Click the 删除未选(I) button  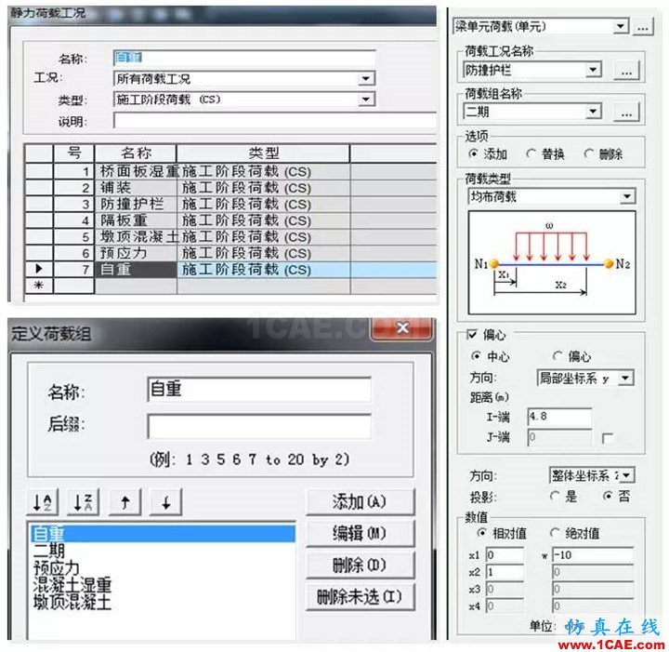(361, 597)
